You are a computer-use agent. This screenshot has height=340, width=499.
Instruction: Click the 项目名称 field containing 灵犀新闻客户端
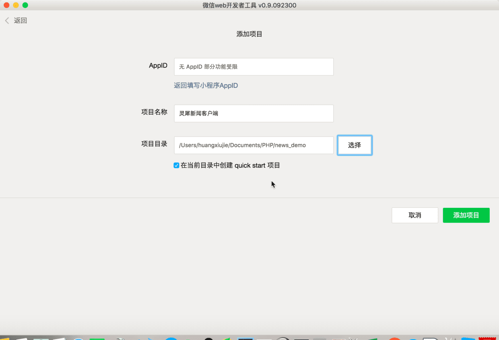tap(254, 114)
